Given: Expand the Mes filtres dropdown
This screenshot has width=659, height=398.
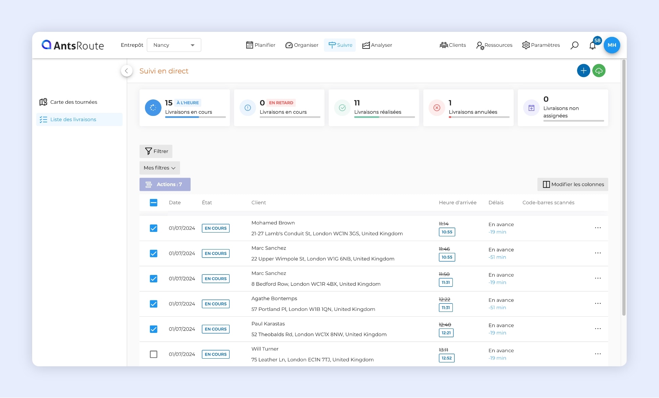Looking at the screenshot, I should pyautogui.click(x=160, y=168).
